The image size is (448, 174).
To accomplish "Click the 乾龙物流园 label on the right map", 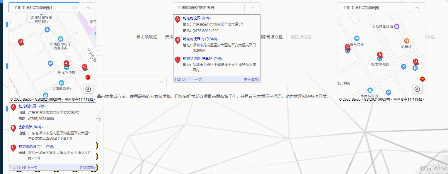I will 380,64.
